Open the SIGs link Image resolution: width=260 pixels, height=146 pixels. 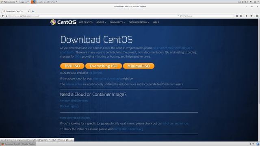pos(78,56)
